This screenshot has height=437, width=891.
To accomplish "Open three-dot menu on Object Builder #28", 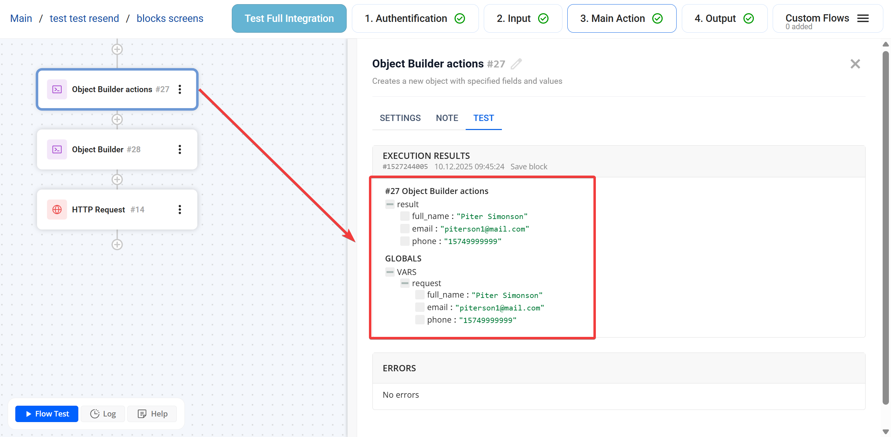I will tap(180, 149).
